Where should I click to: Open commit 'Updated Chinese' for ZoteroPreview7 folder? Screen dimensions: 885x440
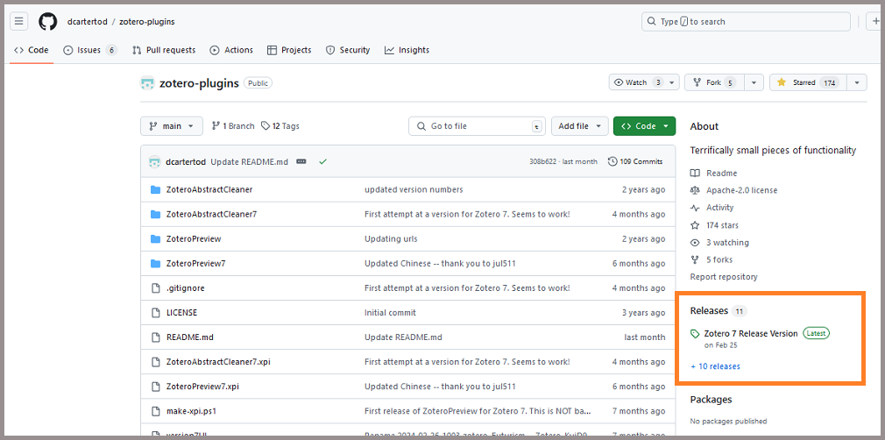coord(440,263)
